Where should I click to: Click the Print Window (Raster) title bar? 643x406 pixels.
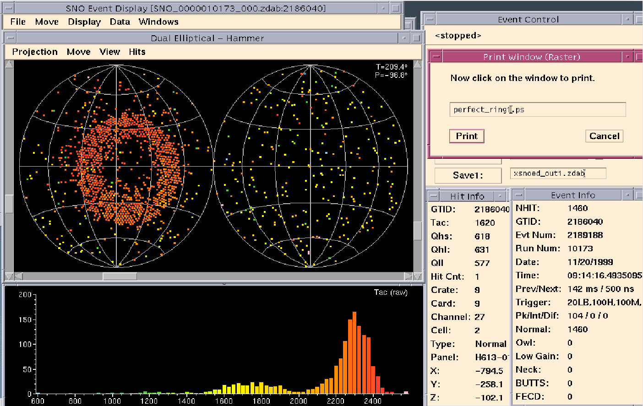532,57
